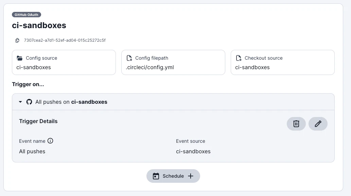Select the ci-sandboxes page heading
This screenshot has height=196, width=351.
click(39, 25)
